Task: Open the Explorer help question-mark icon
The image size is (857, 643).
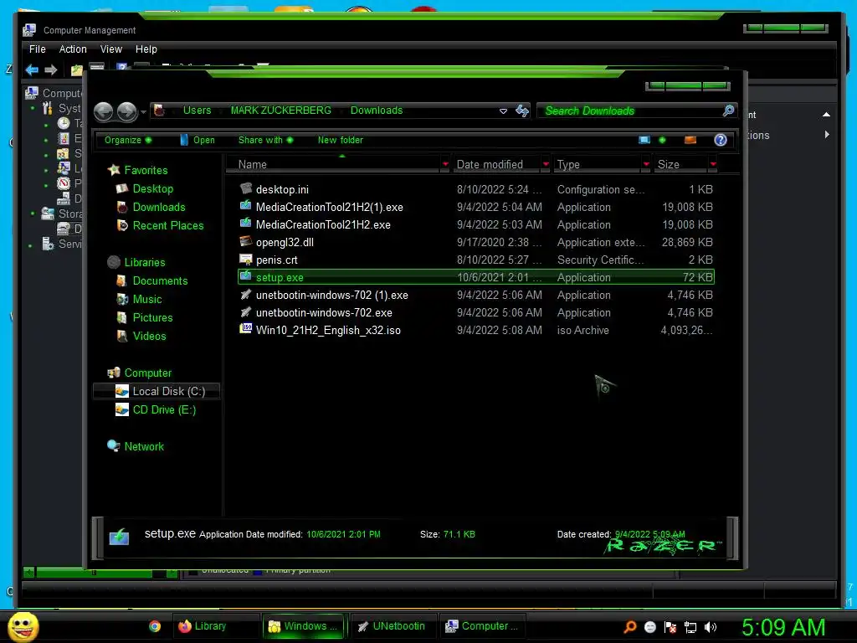Action: [x=721, y=140]
